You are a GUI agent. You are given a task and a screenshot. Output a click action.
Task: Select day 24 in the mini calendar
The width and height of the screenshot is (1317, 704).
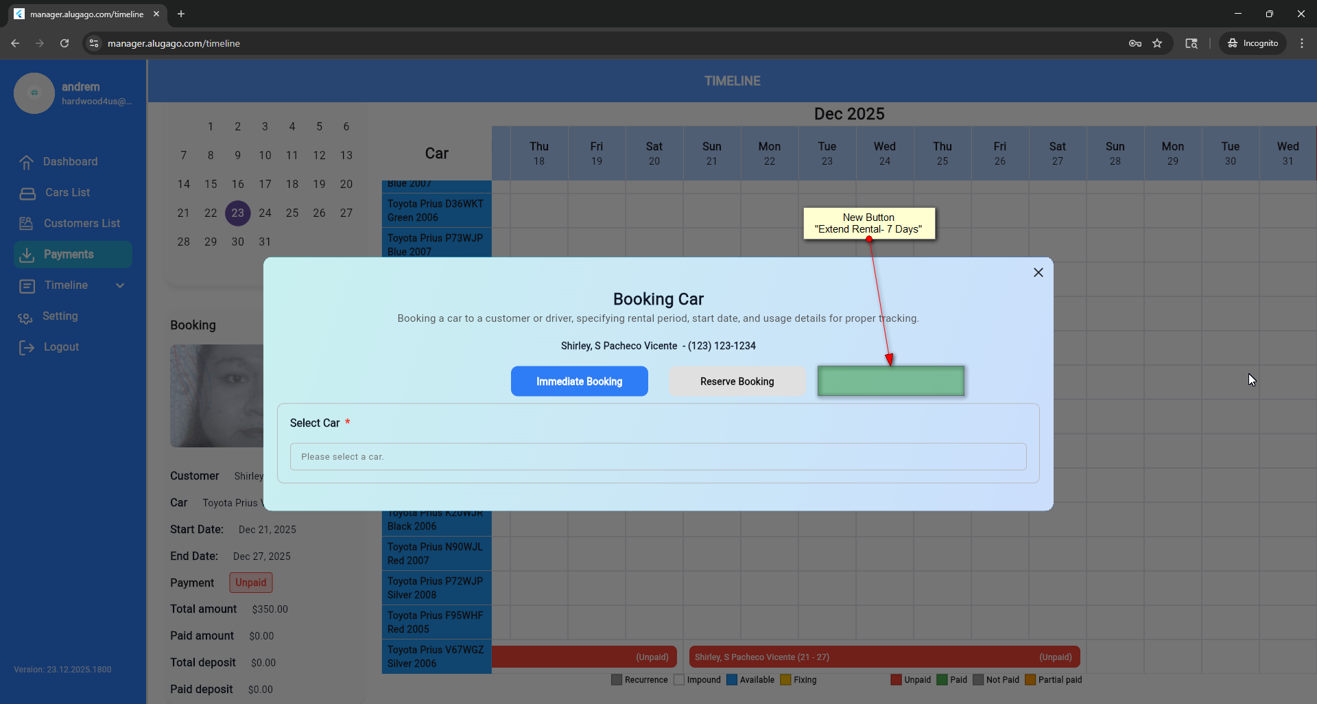(x=265, y=213)
